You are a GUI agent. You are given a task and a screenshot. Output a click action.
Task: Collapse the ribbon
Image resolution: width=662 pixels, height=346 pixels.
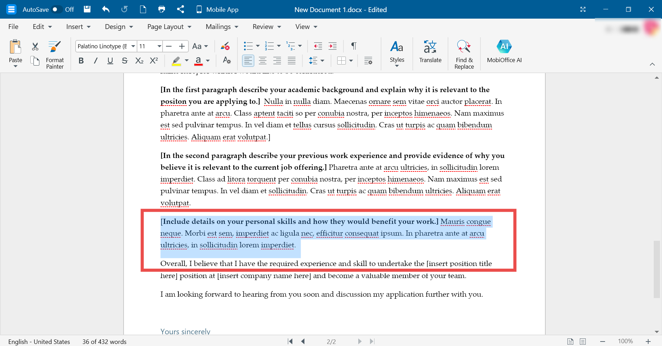click(x=652, y=64)
